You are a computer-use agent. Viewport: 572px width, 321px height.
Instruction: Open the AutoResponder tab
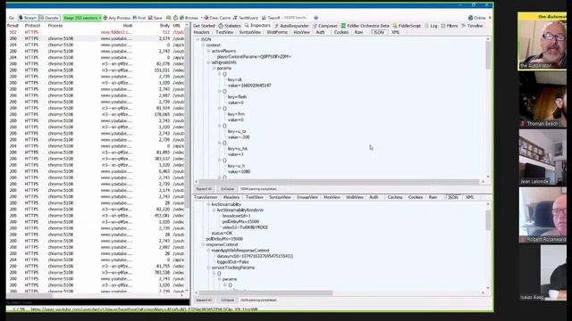291,26
